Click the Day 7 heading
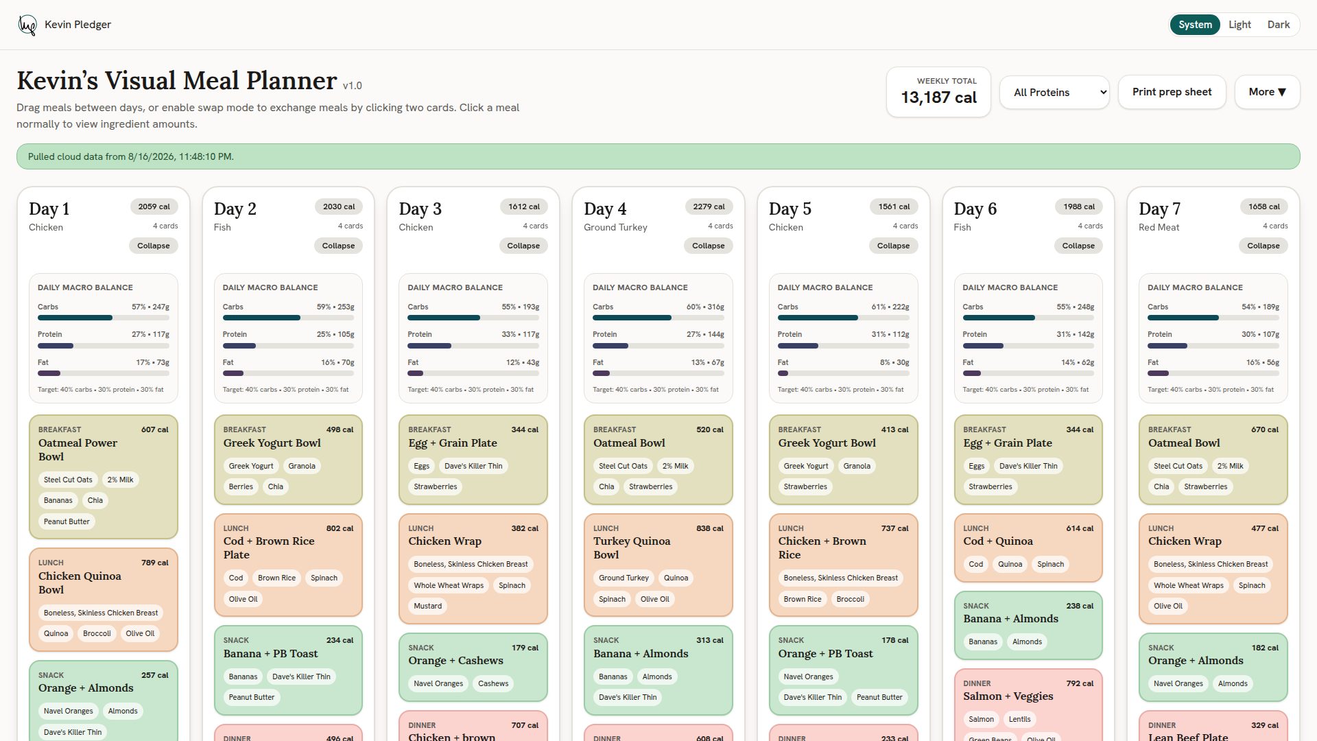This screenshot has width=1317, height=741. coord(1159,209)
